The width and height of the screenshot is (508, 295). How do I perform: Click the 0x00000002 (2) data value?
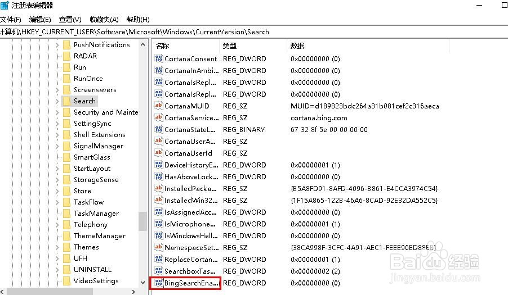tap(315, 271)
